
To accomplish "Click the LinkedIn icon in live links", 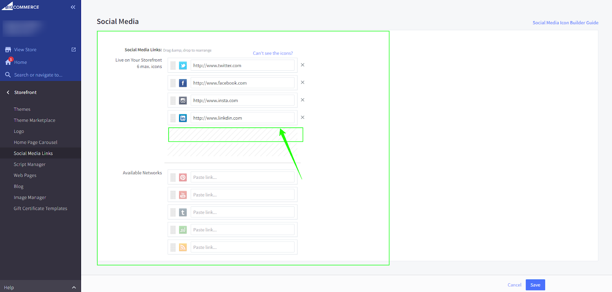I will click(183, 118).
